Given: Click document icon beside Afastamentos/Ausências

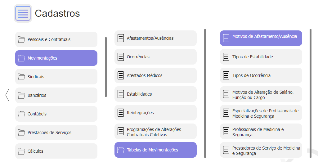Looking at the screenshot, I should point(121,38).
